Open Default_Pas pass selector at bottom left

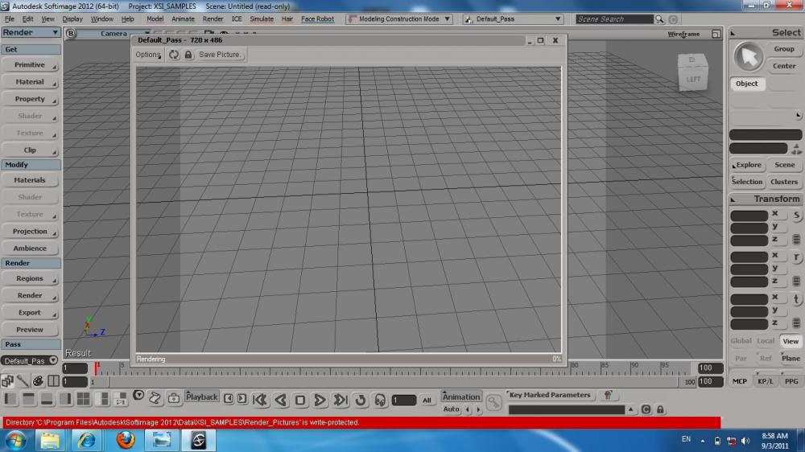click(x=30, y=360)
